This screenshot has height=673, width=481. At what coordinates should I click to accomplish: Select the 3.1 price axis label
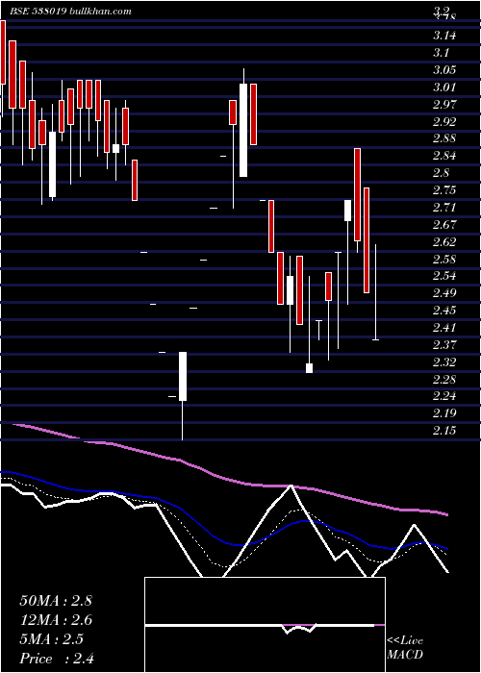click(x=441, y=53)
